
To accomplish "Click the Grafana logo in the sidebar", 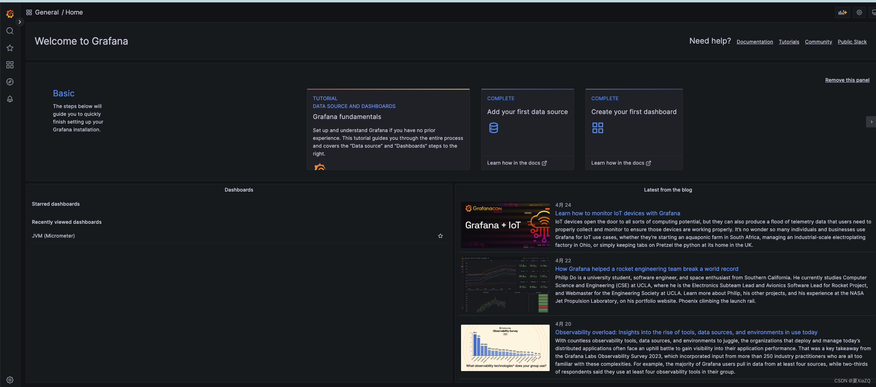I will pyautogui.click(x=10, y=14).
